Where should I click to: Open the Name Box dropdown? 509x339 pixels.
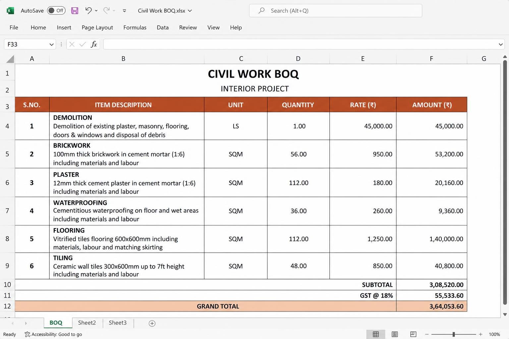pyautogui.click(x=51, y=44)
